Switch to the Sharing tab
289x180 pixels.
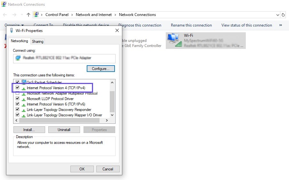pos(38,42)
